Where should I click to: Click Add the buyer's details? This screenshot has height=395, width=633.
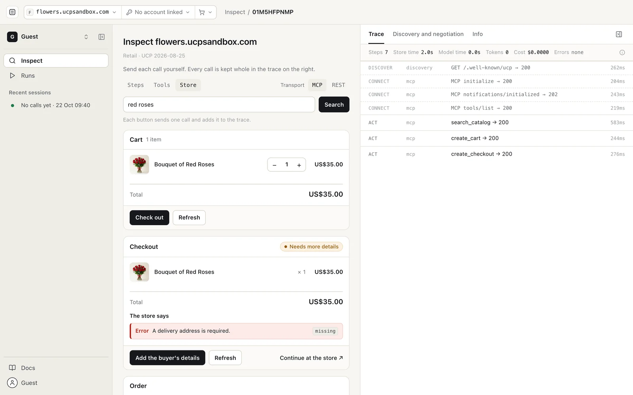(167, 358)
